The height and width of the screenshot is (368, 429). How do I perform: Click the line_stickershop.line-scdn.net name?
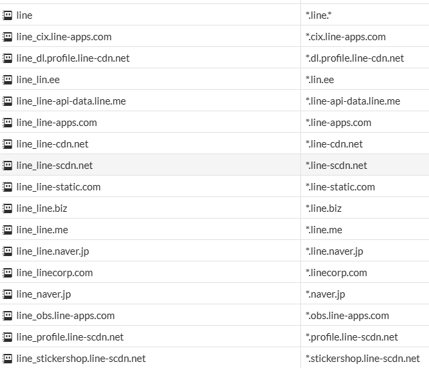pyautogui.click(x=81, y=359)
